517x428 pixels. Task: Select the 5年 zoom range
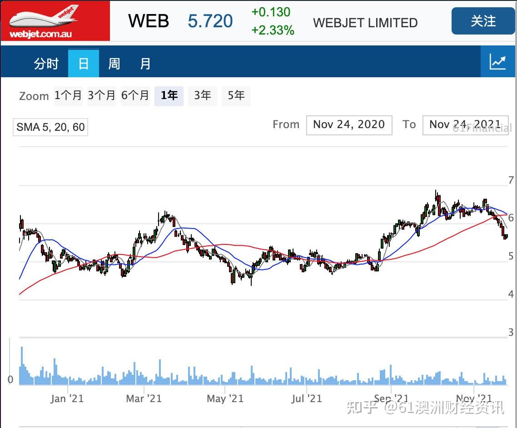coord(236,96)
